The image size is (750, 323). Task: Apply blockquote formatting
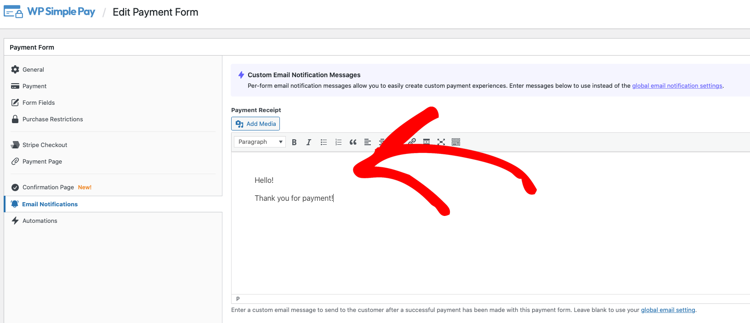(353, 142)
